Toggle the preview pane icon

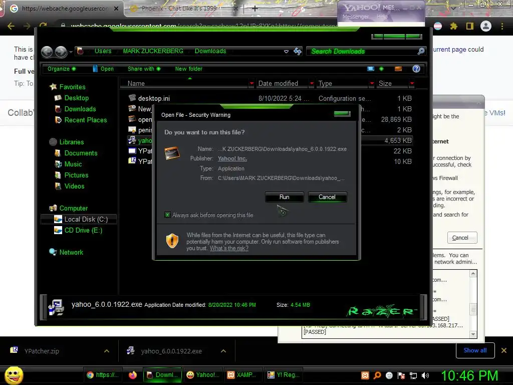[x=398, y=69]
